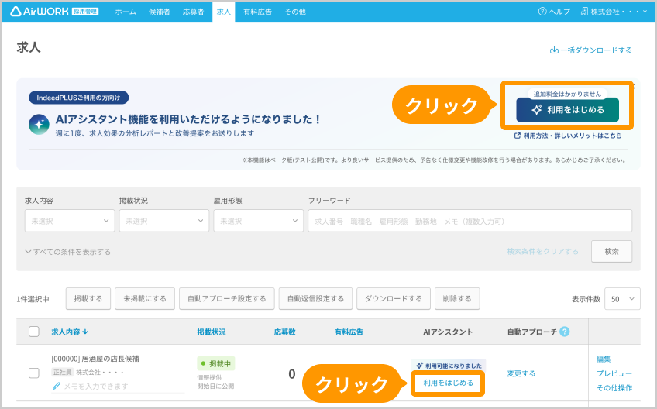Expand すべての条件を表示する
This screenshot has width=657, height=409.
tap(68, 252)
